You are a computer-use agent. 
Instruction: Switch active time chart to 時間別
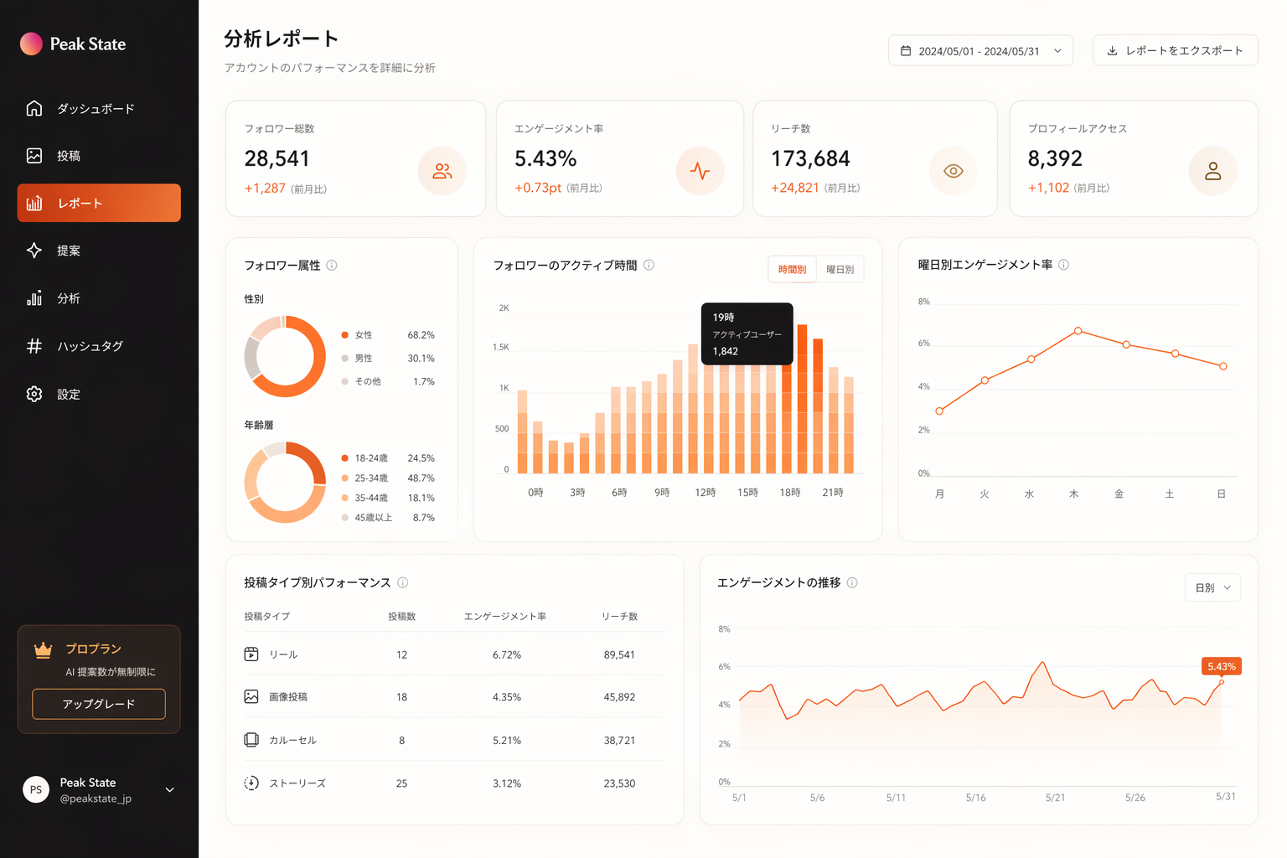(x=792, y=269)
